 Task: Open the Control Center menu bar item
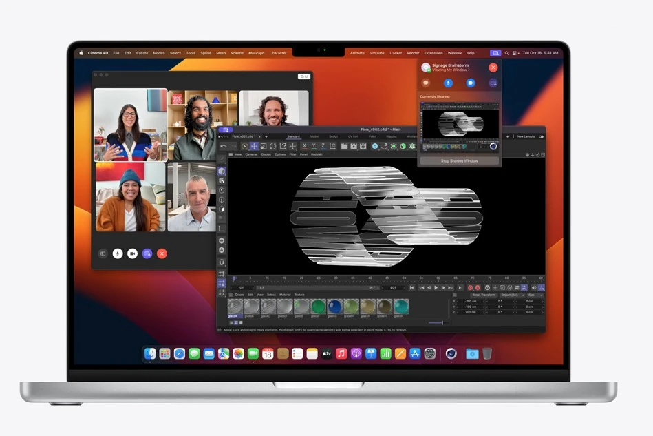click(x=515, y=53)
